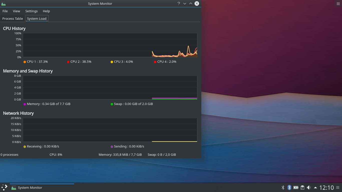
Task: Click the Swap green color swatch
Action: point(111,104)
